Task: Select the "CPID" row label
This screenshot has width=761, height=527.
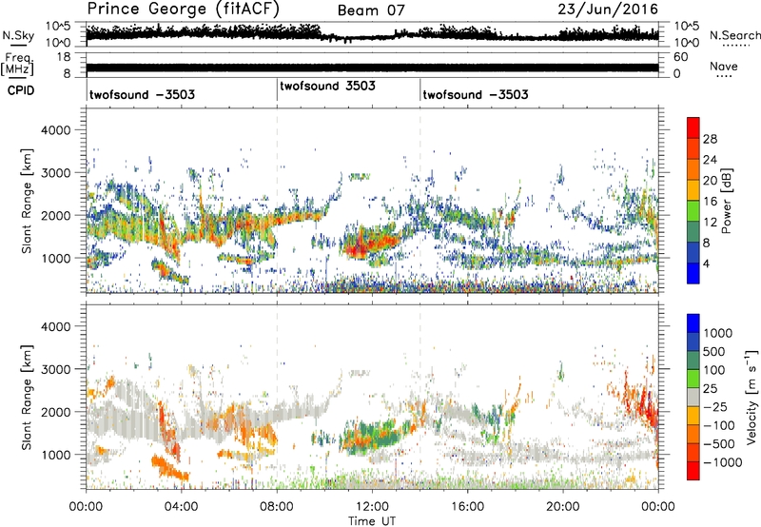Action: [x=21, y=90]
